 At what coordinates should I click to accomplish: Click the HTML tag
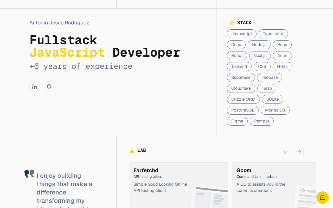(283, 67)
